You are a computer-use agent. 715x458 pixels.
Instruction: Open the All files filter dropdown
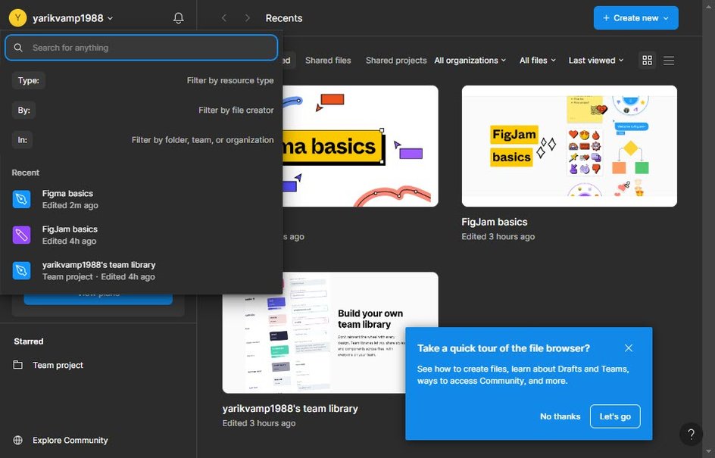538,60
